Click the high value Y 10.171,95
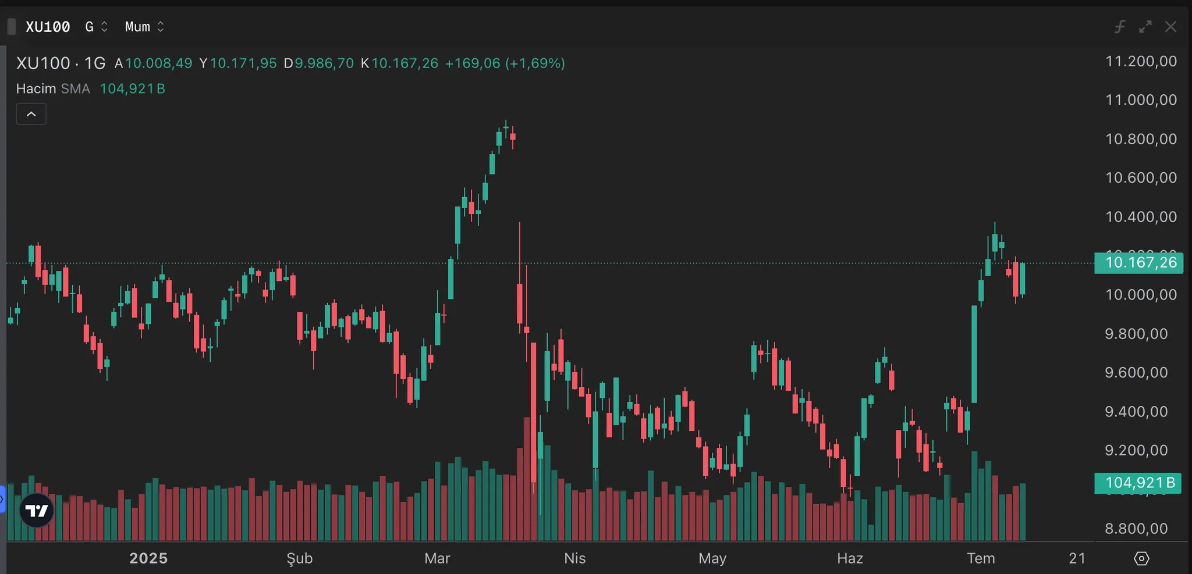Viewport: 1192px width, 574px height. pyautogui.click(x=238, y=63)
